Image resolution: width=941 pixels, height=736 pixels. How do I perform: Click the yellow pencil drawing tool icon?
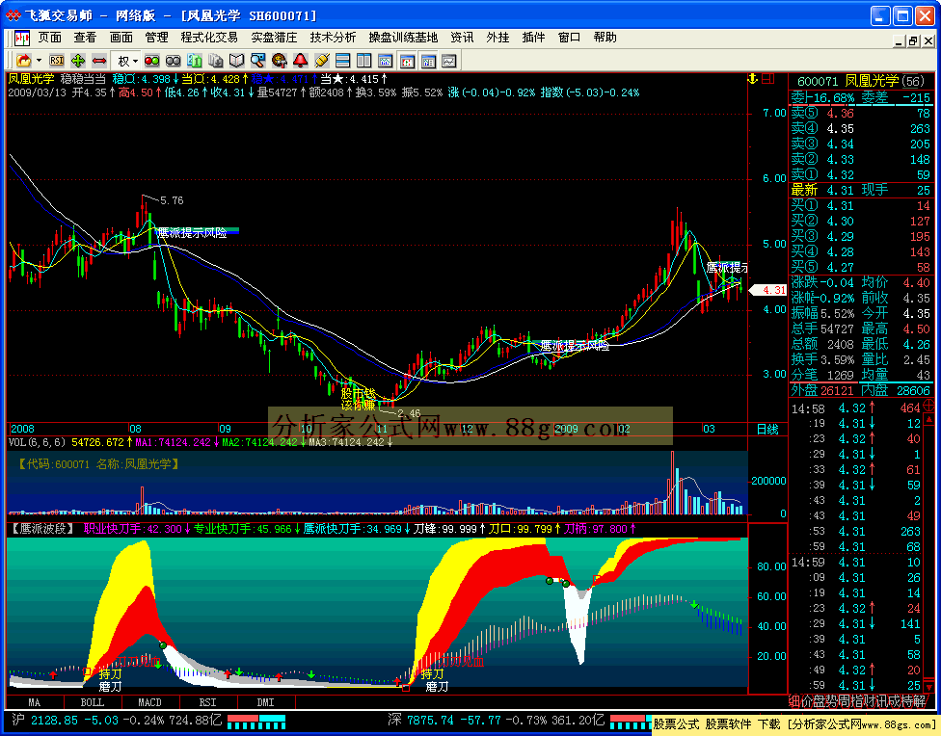tap(322, 60)
